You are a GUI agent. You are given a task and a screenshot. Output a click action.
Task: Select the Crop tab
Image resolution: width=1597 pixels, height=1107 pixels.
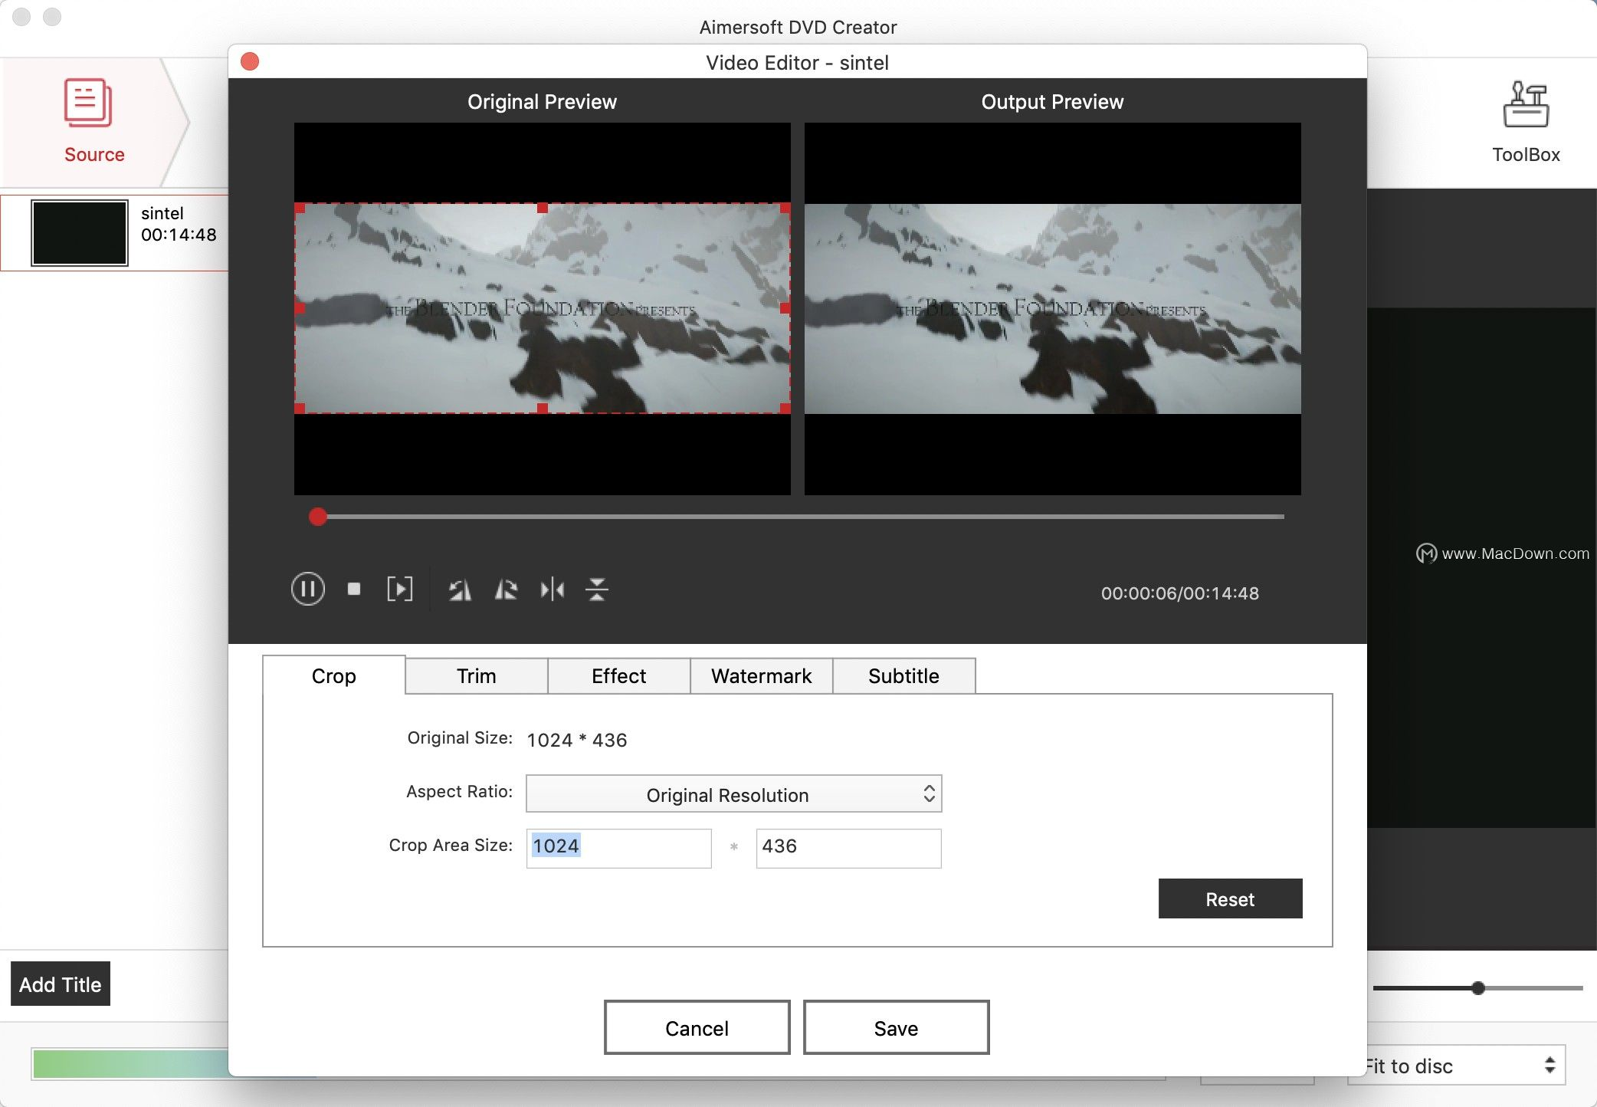click(x=333, y=675)
